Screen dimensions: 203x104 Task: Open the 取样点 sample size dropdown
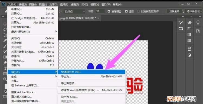(74, 12)
